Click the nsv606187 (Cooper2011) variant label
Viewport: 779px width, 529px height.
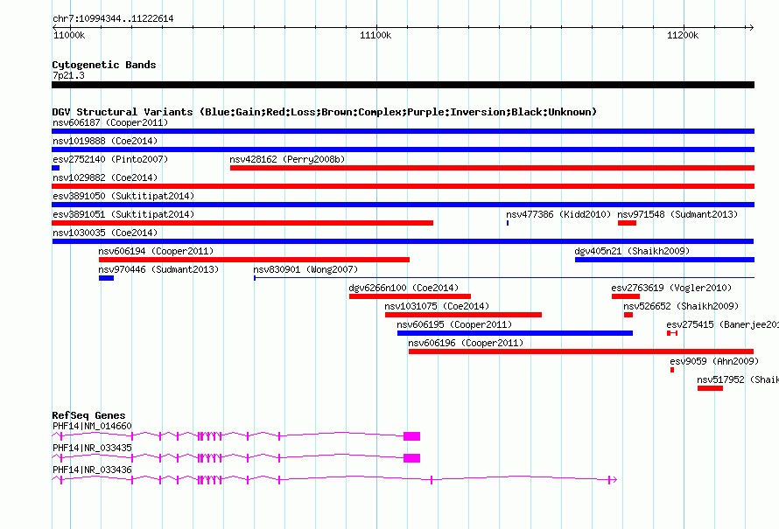(x=110, y=122)
